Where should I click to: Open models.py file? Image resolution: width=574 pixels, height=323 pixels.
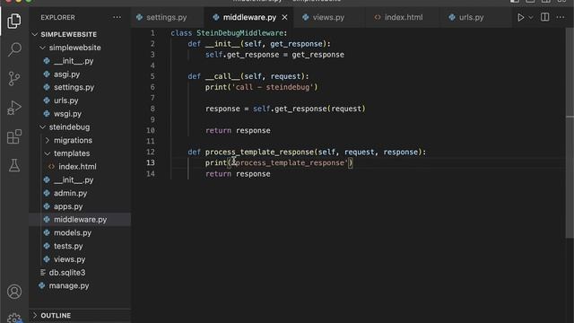tap(73, 233)
